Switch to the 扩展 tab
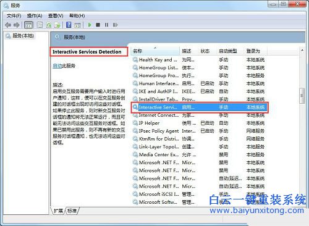309x226 pixels. pos(58,211)
